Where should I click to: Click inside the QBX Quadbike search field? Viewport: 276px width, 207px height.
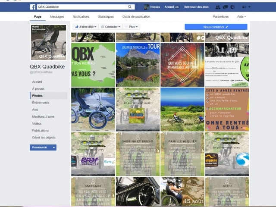click(81, 7)
